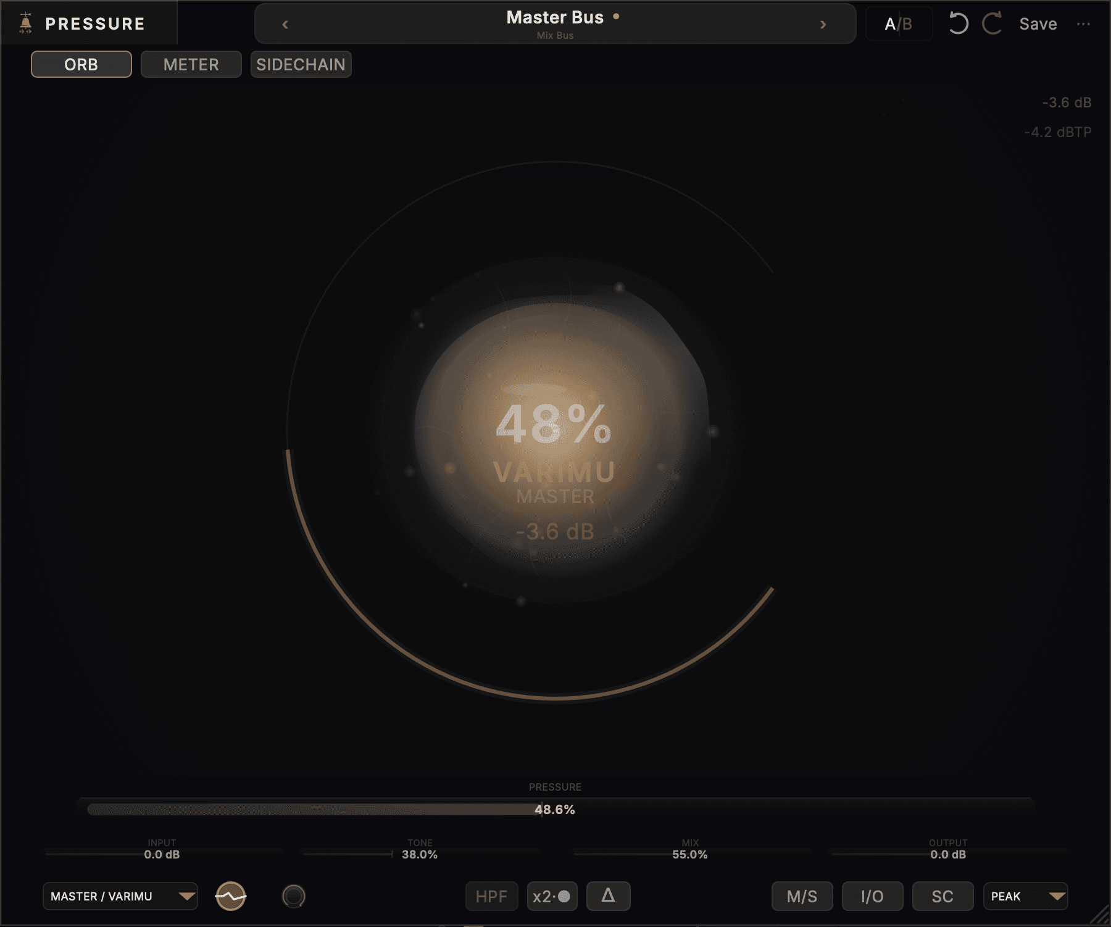This screenshot has height=927, width=1111.
Task: Click the Save button
Action: (x=1038, y=24)
